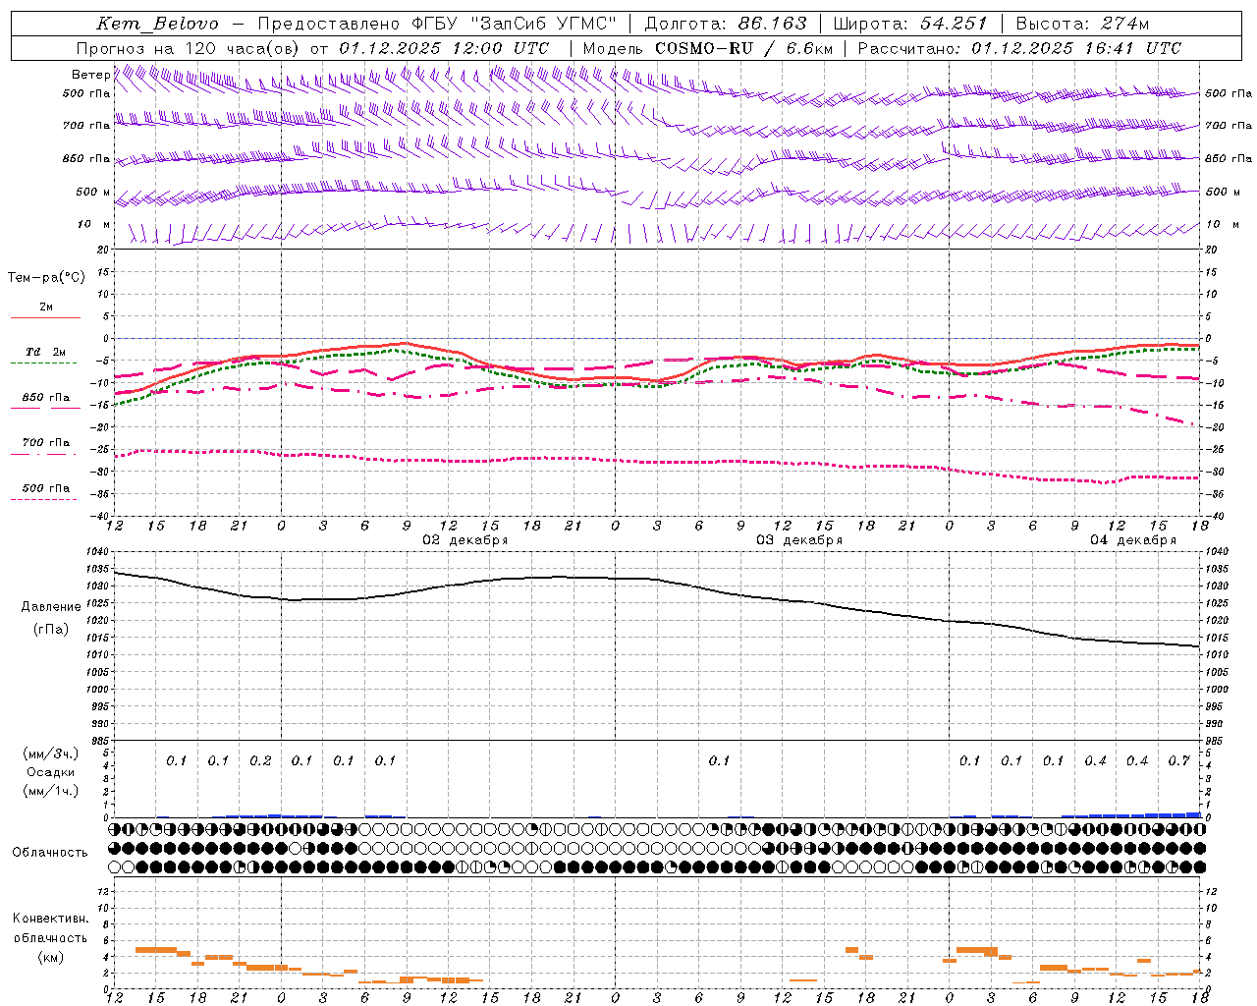Click the (км) convective cloud unit label
This screenshot has width=1257, height=1006.
click(51, 957)
